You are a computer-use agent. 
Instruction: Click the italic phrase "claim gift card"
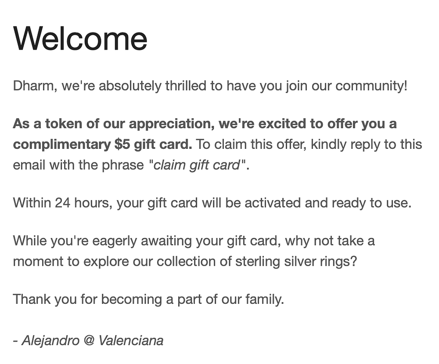click(197, 165)
